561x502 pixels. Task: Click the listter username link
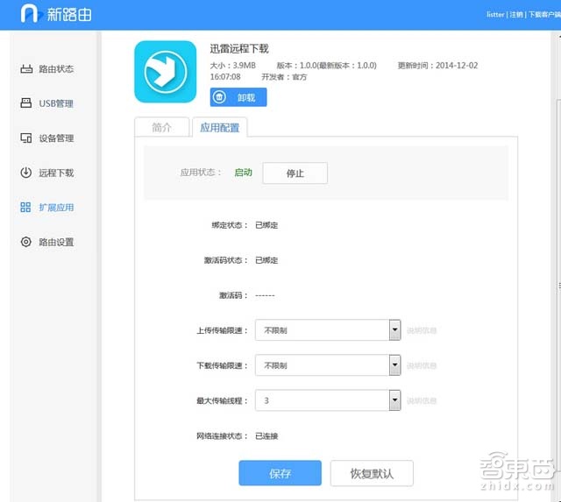[x=495, y=14]
